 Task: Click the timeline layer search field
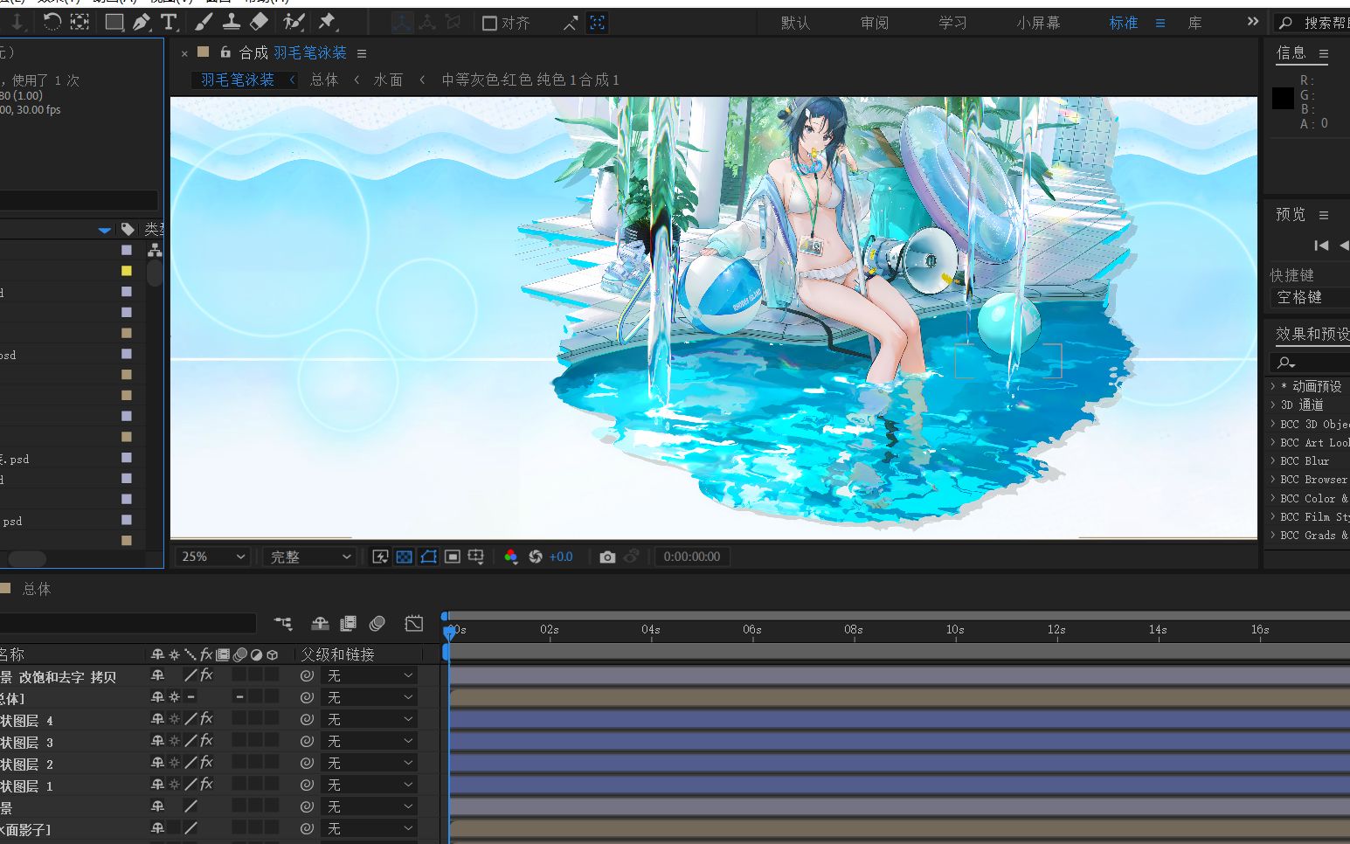tap(128, 623)
